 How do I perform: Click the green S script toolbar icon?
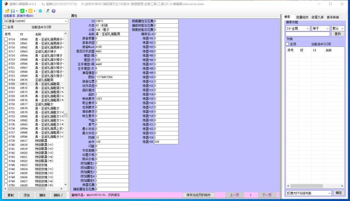tap(47, 11)
